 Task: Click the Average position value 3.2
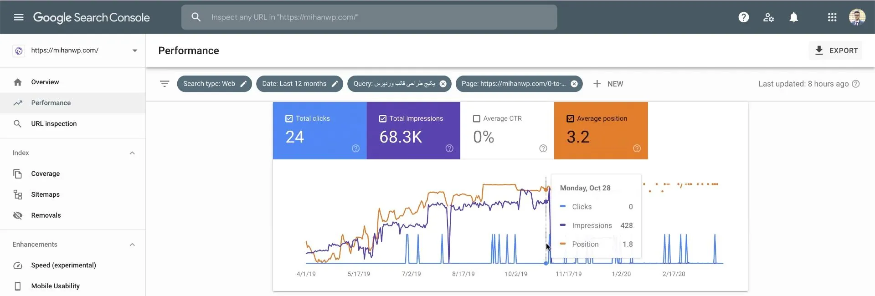click(x=578, y=137)
